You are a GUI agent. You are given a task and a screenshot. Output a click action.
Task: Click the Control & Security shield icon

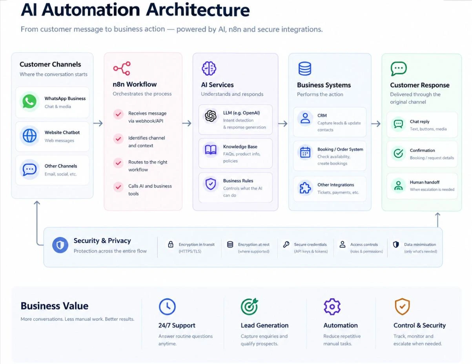(x=402, y=306)
